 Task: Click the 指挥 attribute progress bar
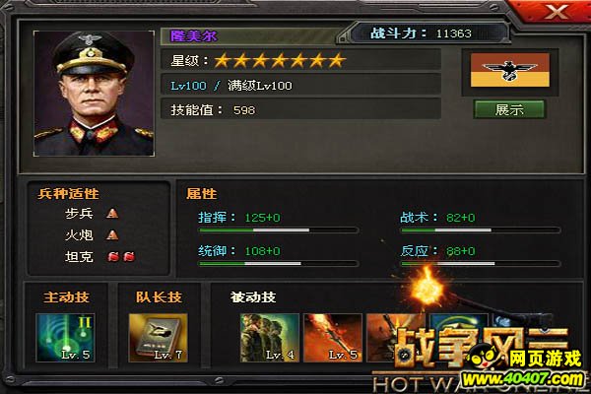(x=279, y=230)
